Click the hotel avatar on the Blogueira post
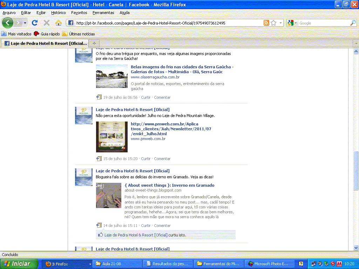This screenshot has width=359, height=269. (84, 177)
